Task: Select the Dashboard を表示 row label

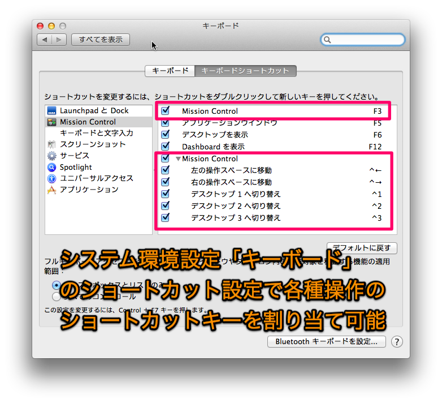Action: click(214, 147)
